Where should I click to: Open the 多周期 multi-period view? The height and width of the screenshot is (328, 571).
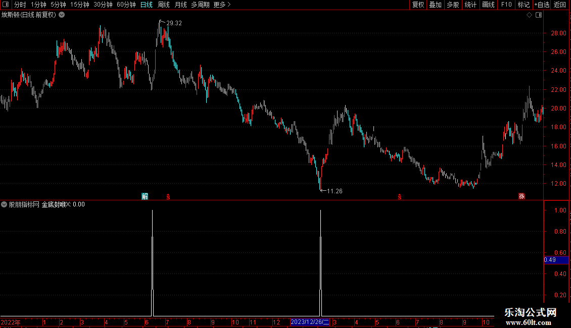tap(200, 5)
